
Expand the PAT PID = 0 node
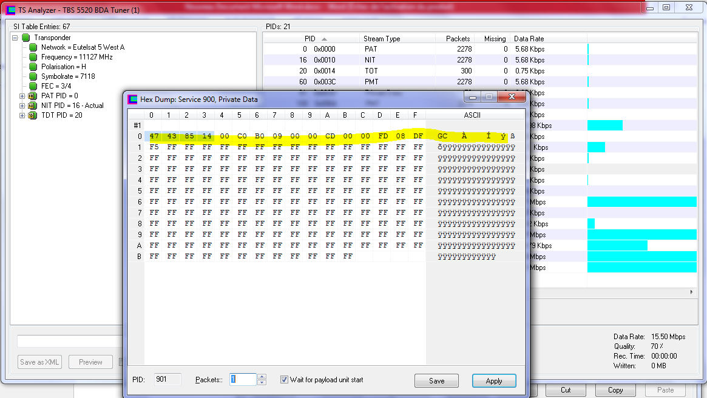click(x=22, y=96)
